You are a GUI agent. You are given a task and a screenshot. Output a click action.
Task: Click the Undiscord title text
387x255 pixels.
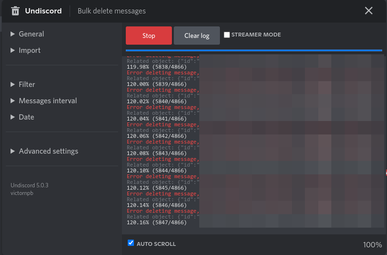[43, 11]
